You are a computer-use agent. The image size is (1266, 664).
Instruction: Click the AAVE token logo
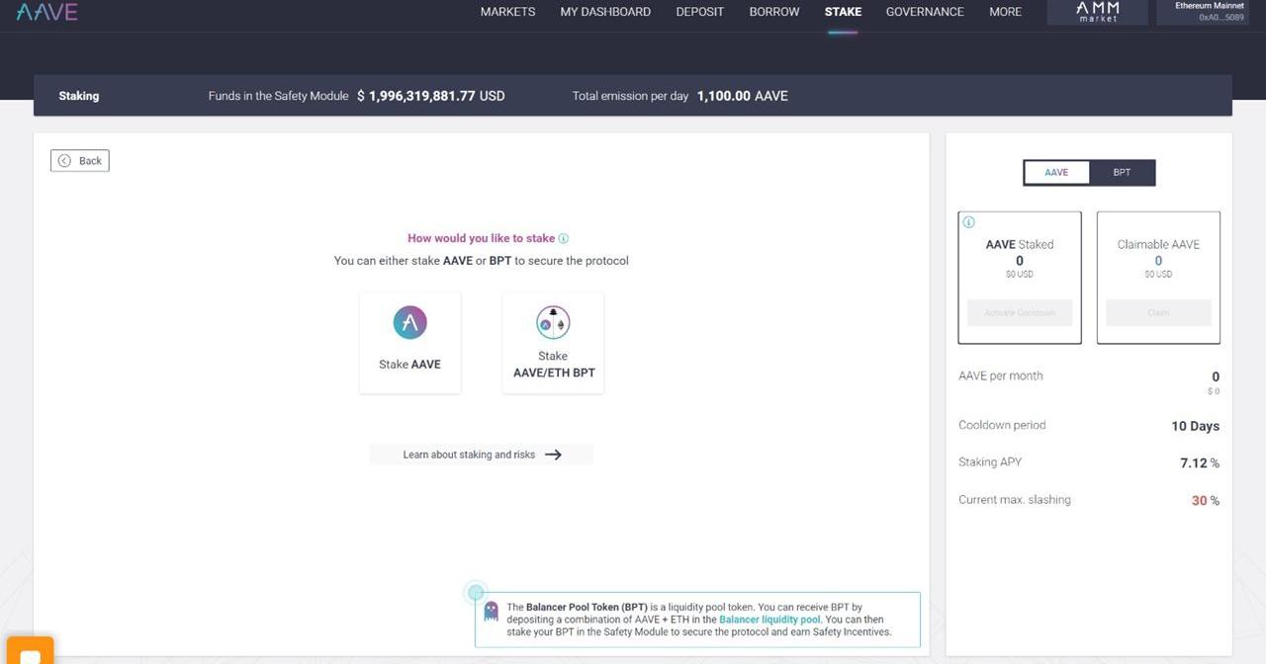(409, 322)
